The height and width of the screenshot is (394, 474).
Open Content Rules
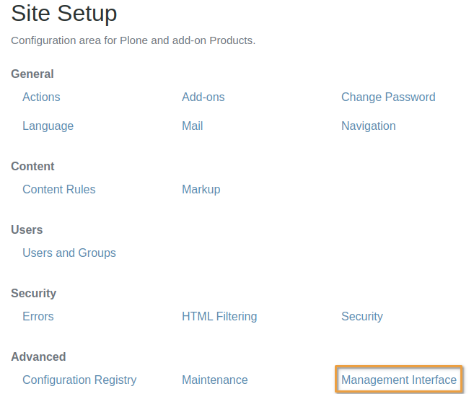point(58,189)
